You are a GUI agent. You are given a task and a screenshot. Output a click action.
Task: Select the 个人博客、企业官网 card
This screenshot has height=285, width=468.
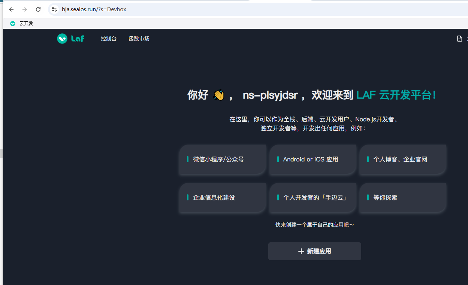pyautogui.click(x=403, y=160)
